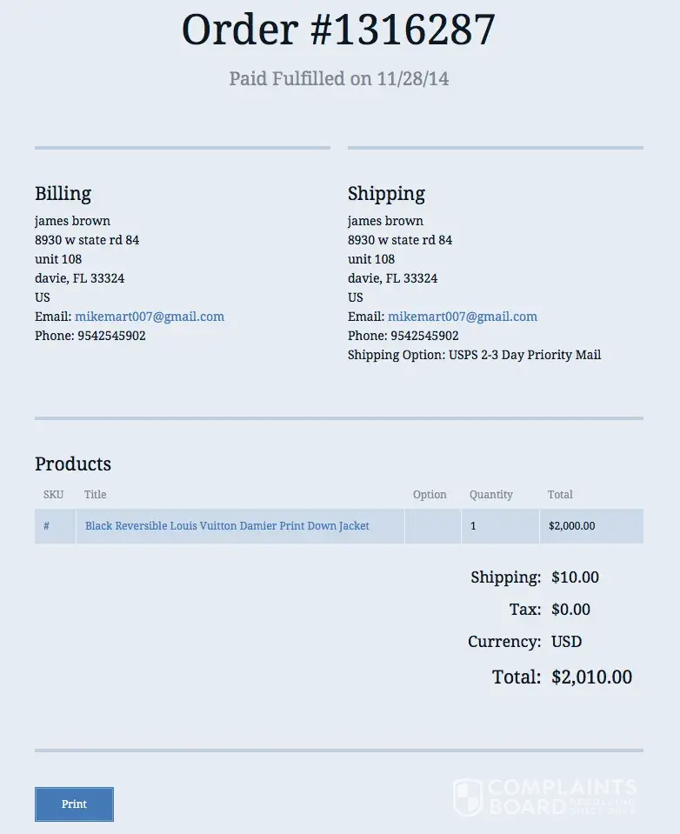
Task: Click the Title column header
Action: click(96, 495)
